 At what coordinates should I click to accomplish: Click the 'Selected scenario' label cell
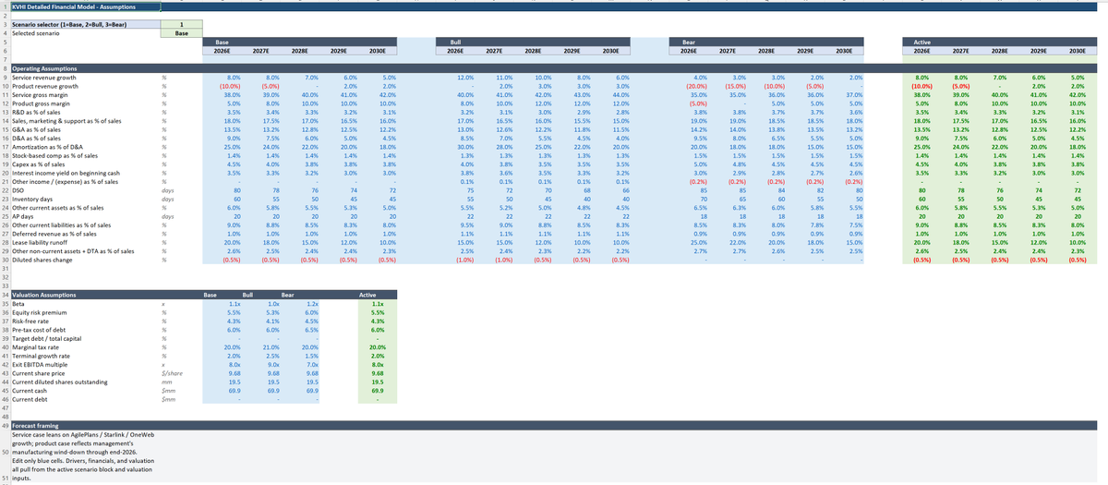click(x=85, y=32)
